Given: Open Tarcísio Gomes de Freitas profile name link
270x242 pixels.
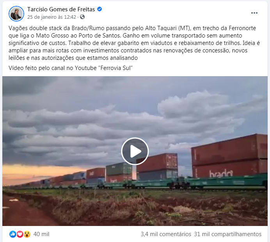Looking at the screenshot, I should (x=61, y=9).
